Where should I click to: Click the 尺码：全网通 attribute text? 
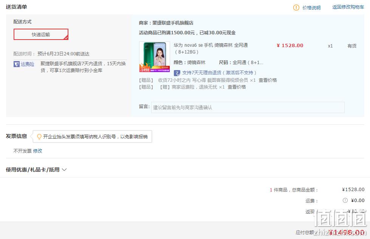click(x=241, y=63)
